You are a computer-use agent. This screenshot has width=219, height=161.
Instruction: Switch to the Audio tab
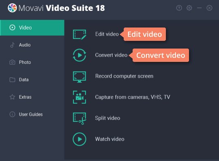[32, 45]
